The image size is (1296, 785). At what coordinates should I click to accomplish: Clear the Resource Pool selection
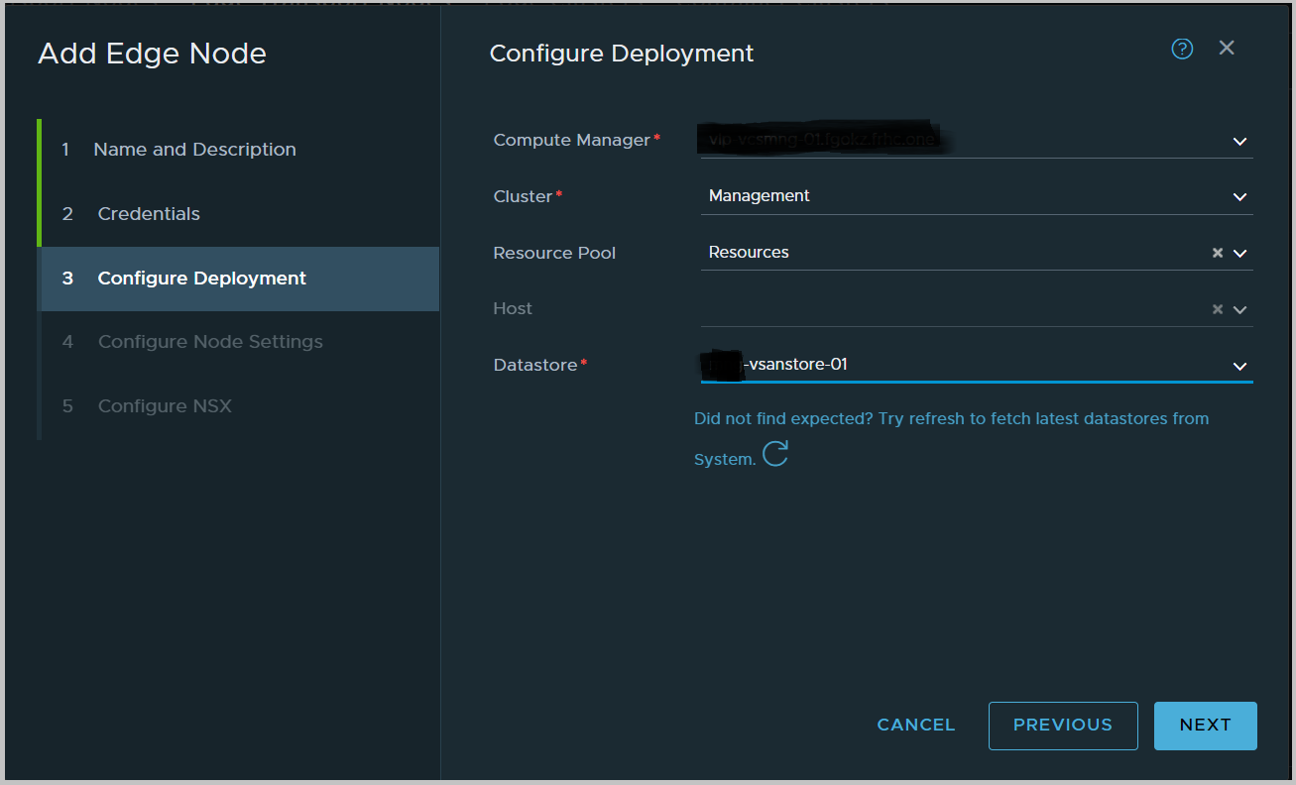pos(1218,253)
